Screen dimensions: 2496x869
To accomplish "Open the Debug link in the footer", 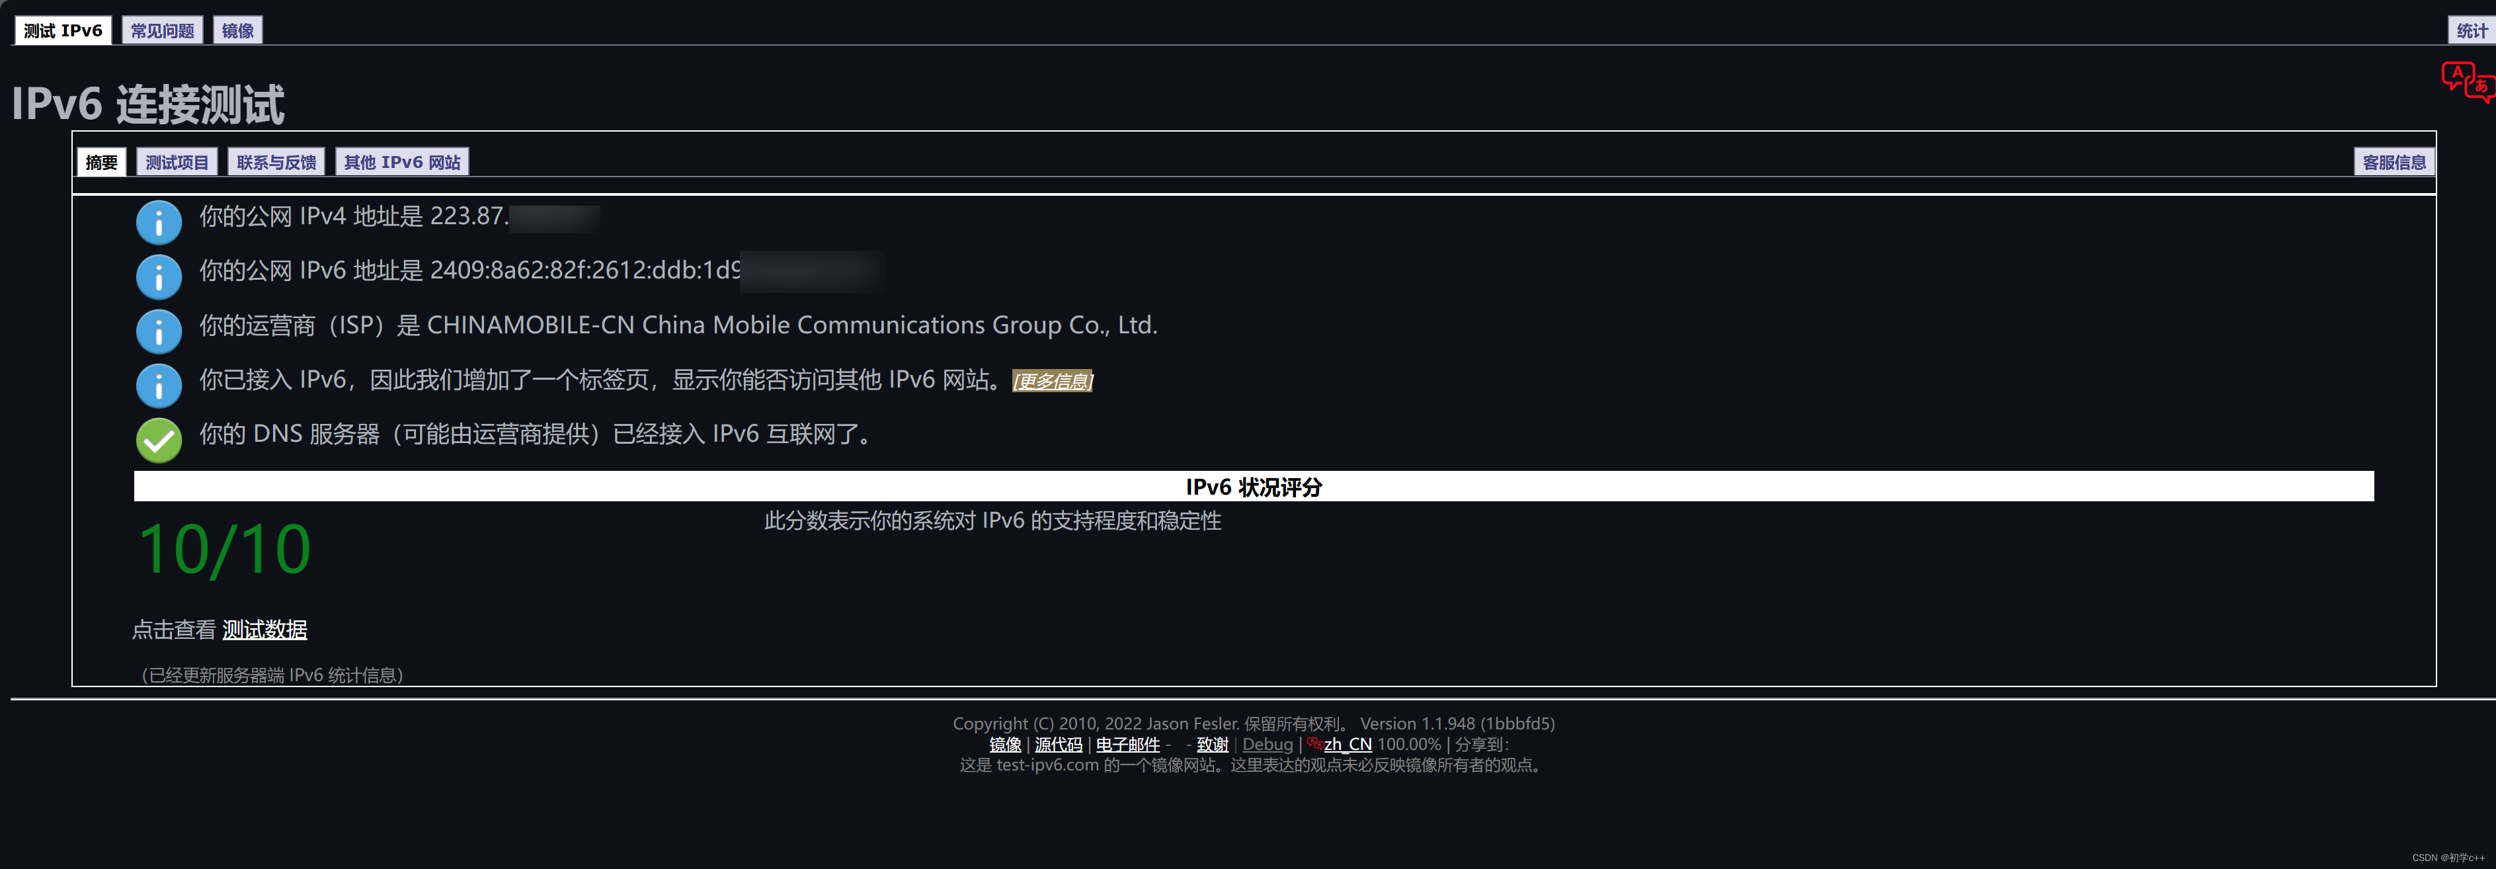I will (x=1268, y=744).
